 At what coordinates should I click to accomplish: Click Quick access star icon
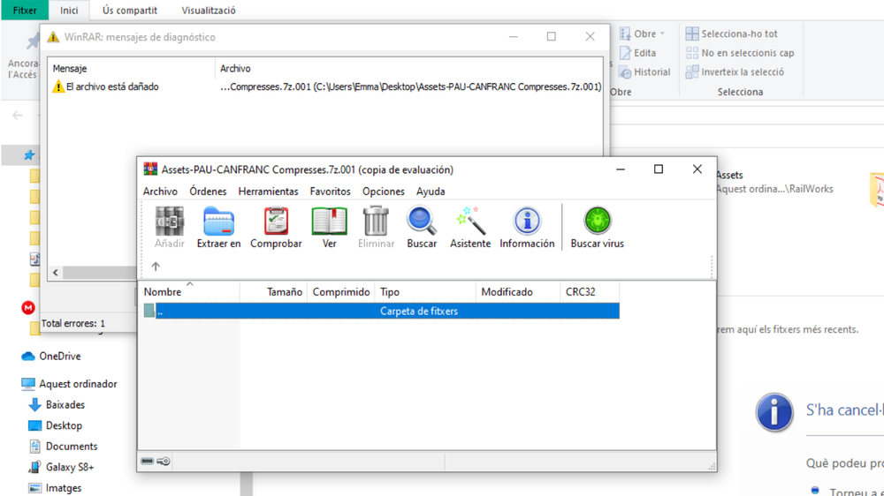[29, 154]
